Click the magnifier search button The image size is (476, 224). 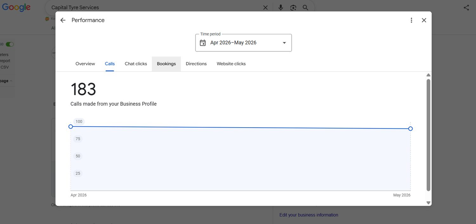(x=305, y=8)
